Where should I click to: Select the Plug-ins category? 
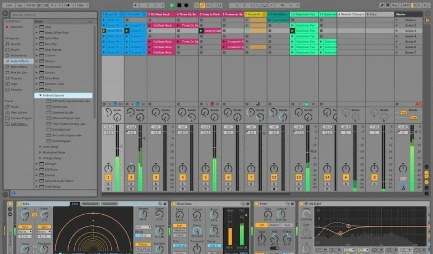[16, 78]
